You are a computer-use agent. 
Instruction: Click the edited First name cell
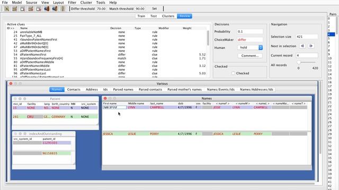click(115, 107)
